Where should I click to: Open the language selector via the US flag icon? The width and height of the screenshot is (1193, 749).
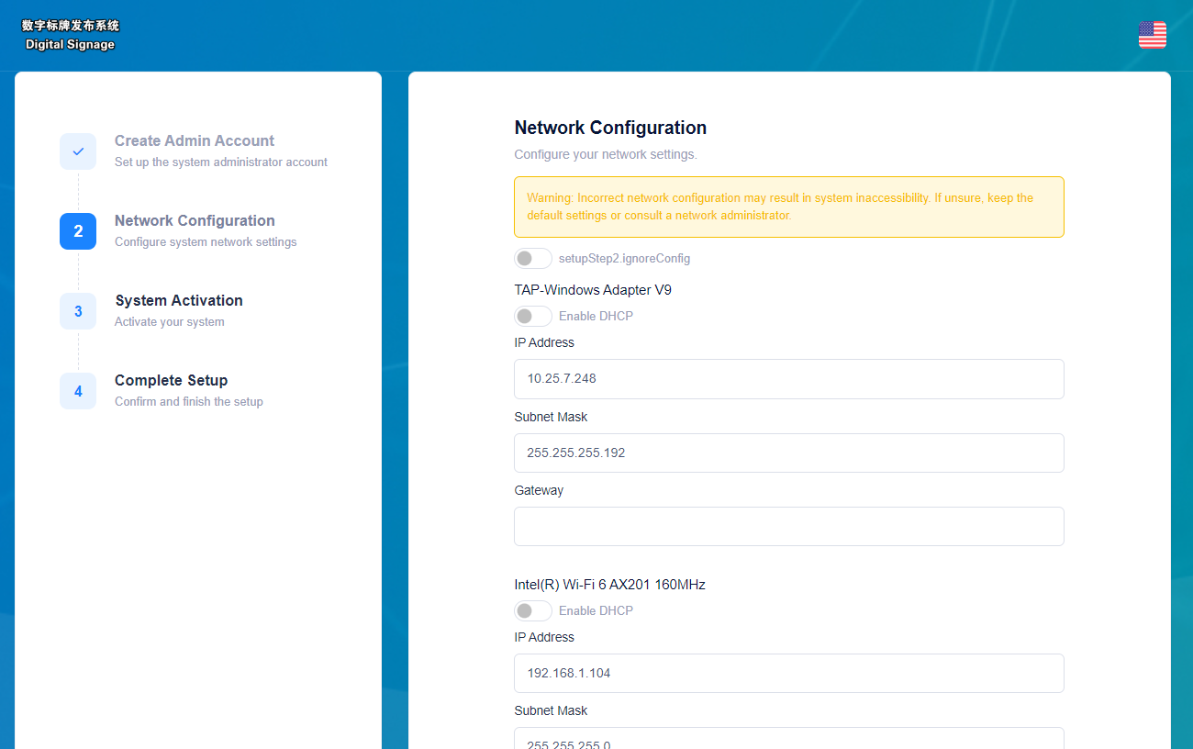point(1152,35)
